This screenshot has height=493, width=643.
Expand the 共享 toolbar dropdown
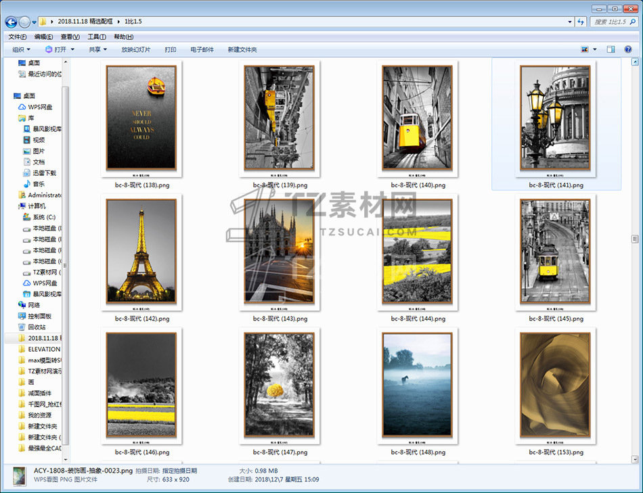(98, 49)
